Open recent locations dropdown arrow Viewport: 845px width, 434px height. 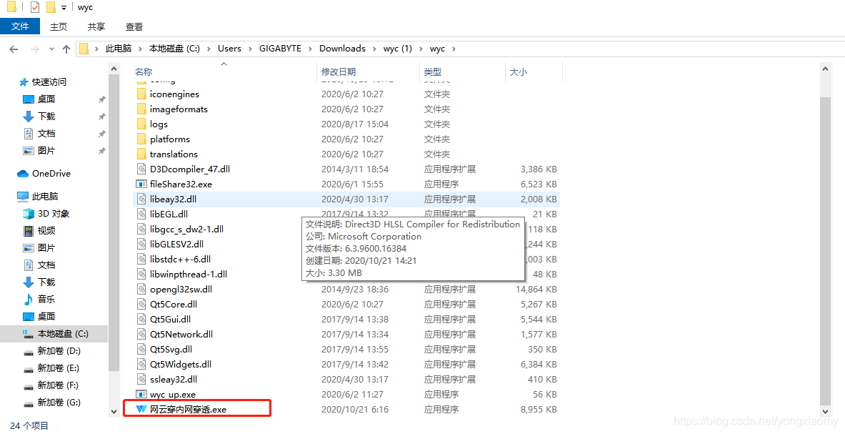tap(51, 49)
